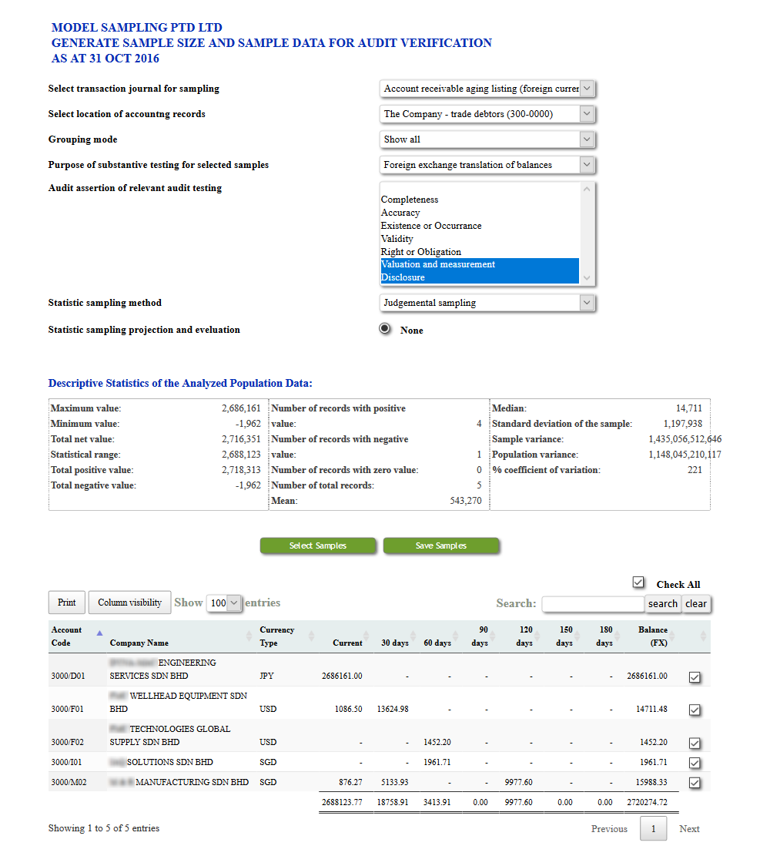Click the Save Samples button
This screenshot has width=770, height=856.
[x=441, y=545]
